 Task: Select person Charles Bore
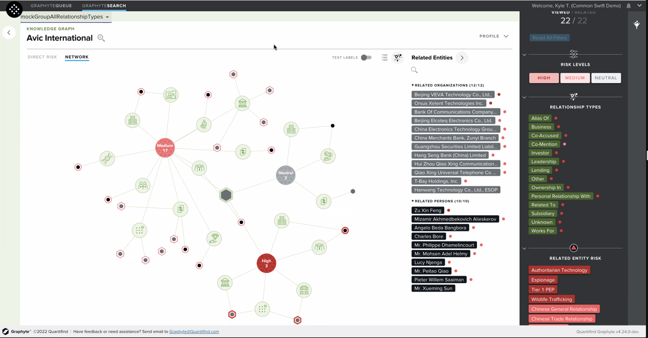429,236
